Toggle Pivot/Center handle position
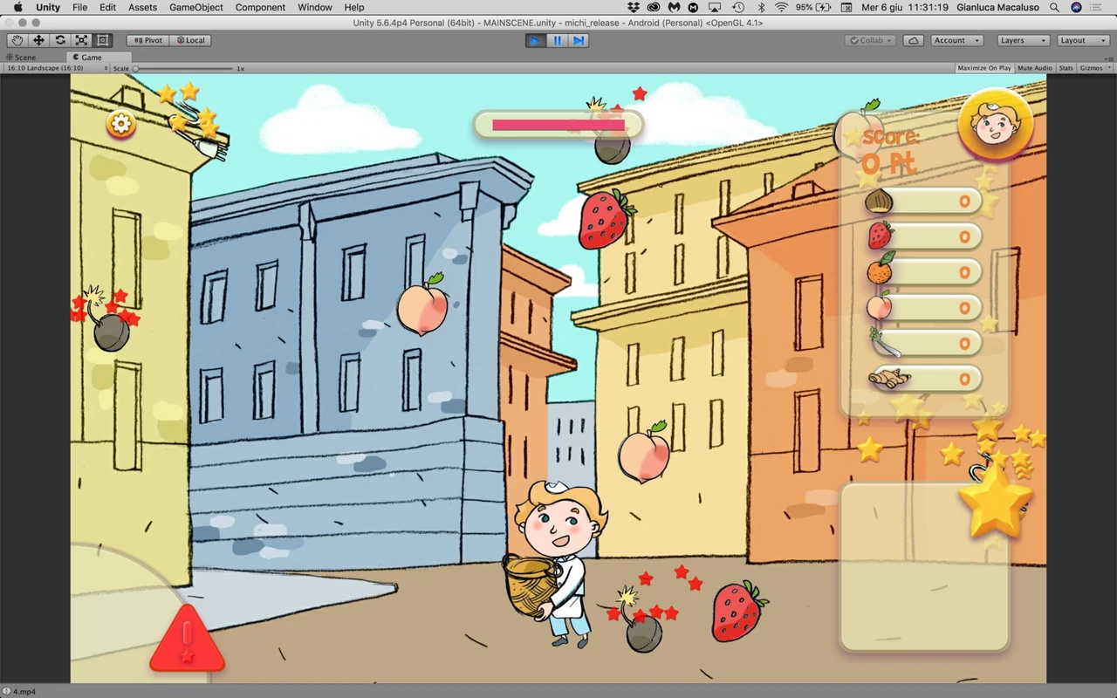This screenshot has width=1117, height=698. click(x=147, y=40)
